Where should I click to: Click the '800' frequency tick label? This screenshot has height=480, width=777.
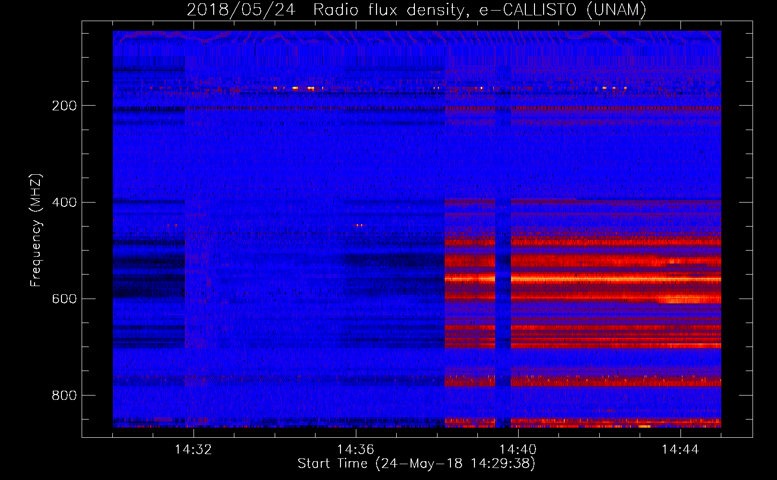(64, 395)
